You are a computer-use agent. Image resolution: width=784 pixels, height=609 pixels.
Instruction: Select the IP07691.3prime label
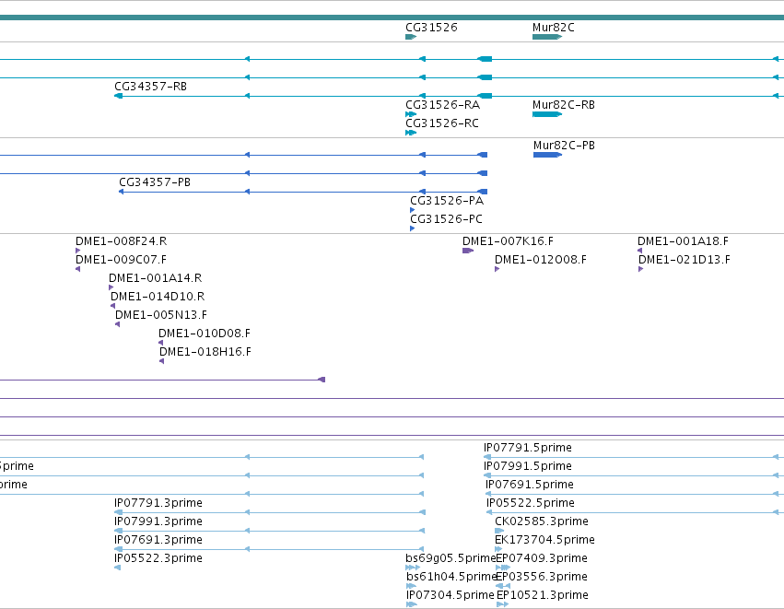158,540
